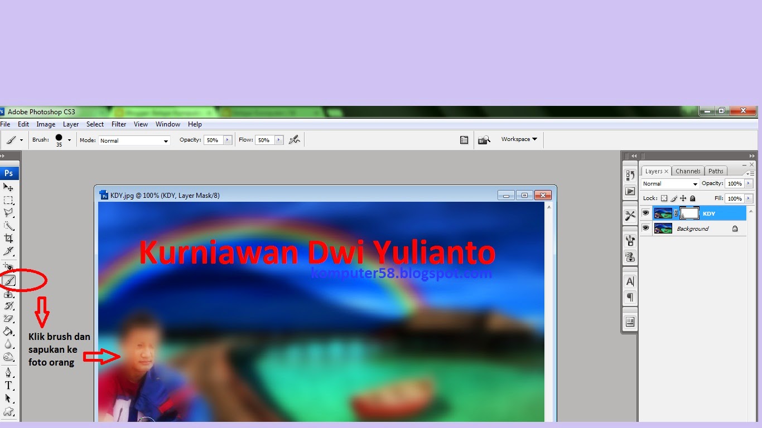Click the Lock transparent pixels button
The width and height of the screenshot is (762, 428).
point(664,198)
